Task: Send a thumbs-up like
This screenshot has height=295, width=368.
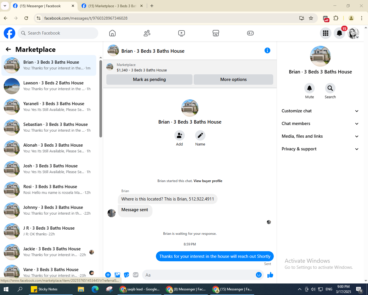Action: coord(270,275)
